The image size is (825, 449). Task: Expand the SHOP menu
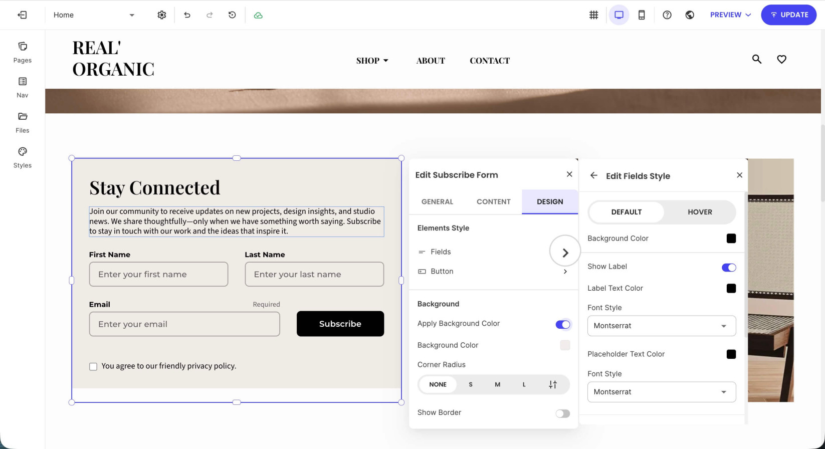[x=372, y=61]
